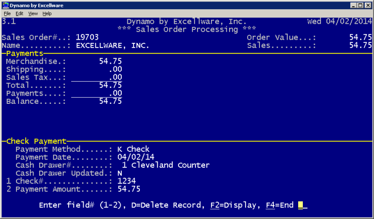The image size is (374, 219).
Task: Click the Payments section heading
Action: 25,53
